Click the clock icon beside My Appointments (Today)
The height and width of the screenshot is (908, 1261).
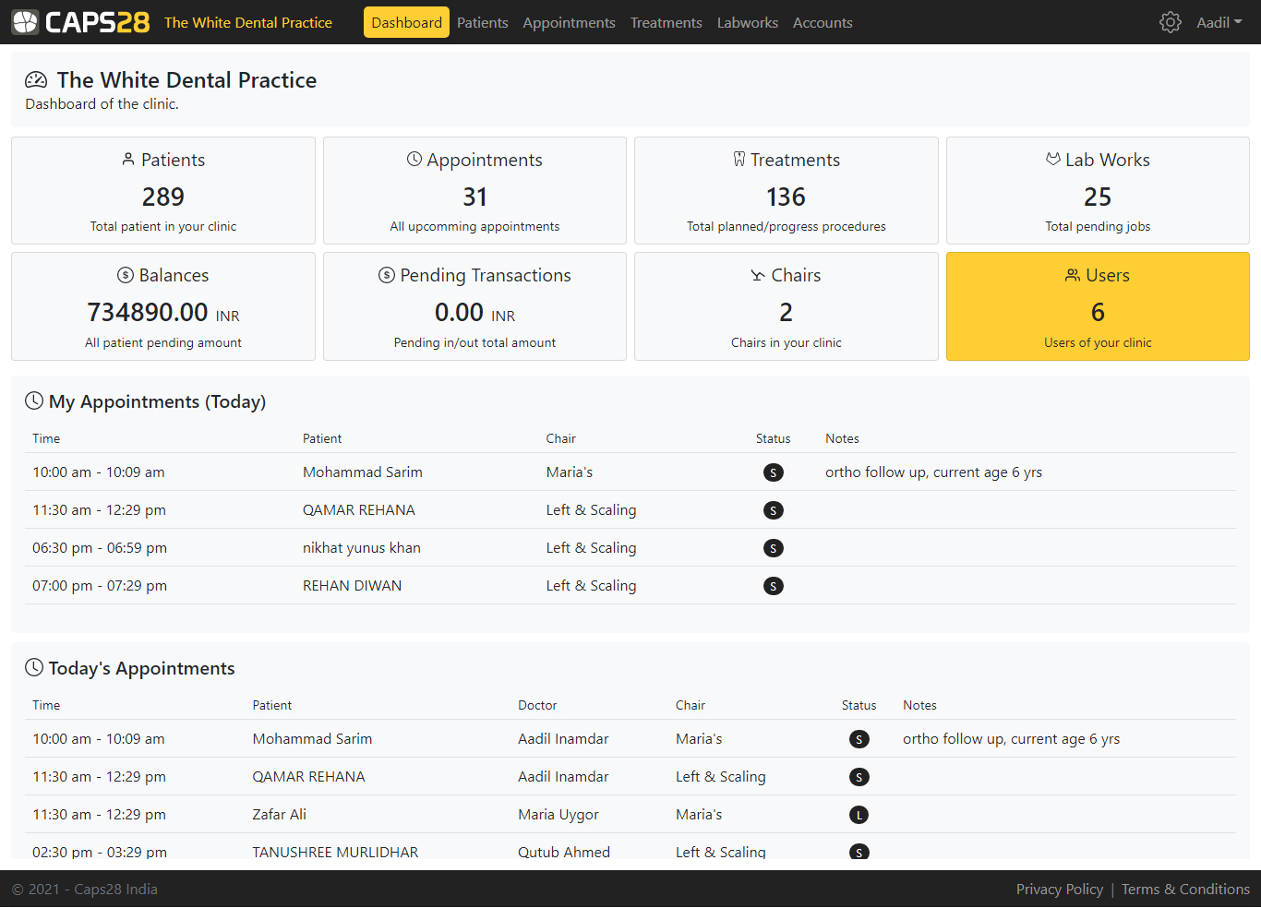click(34, 400)
